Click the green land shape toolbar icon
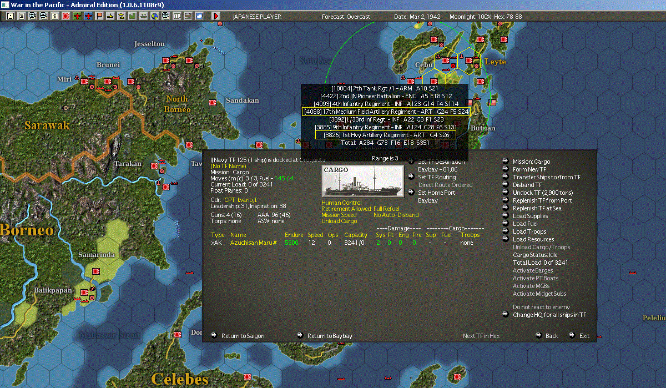Viewport: 666px width, 388px height. pos(132,16)
